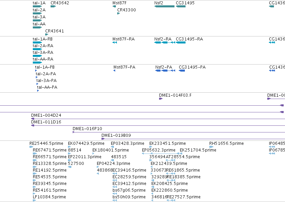This screenshot has width=285, height=202.
Task: Select EK208425.5prime EST
Action: [x=153, y=187]
